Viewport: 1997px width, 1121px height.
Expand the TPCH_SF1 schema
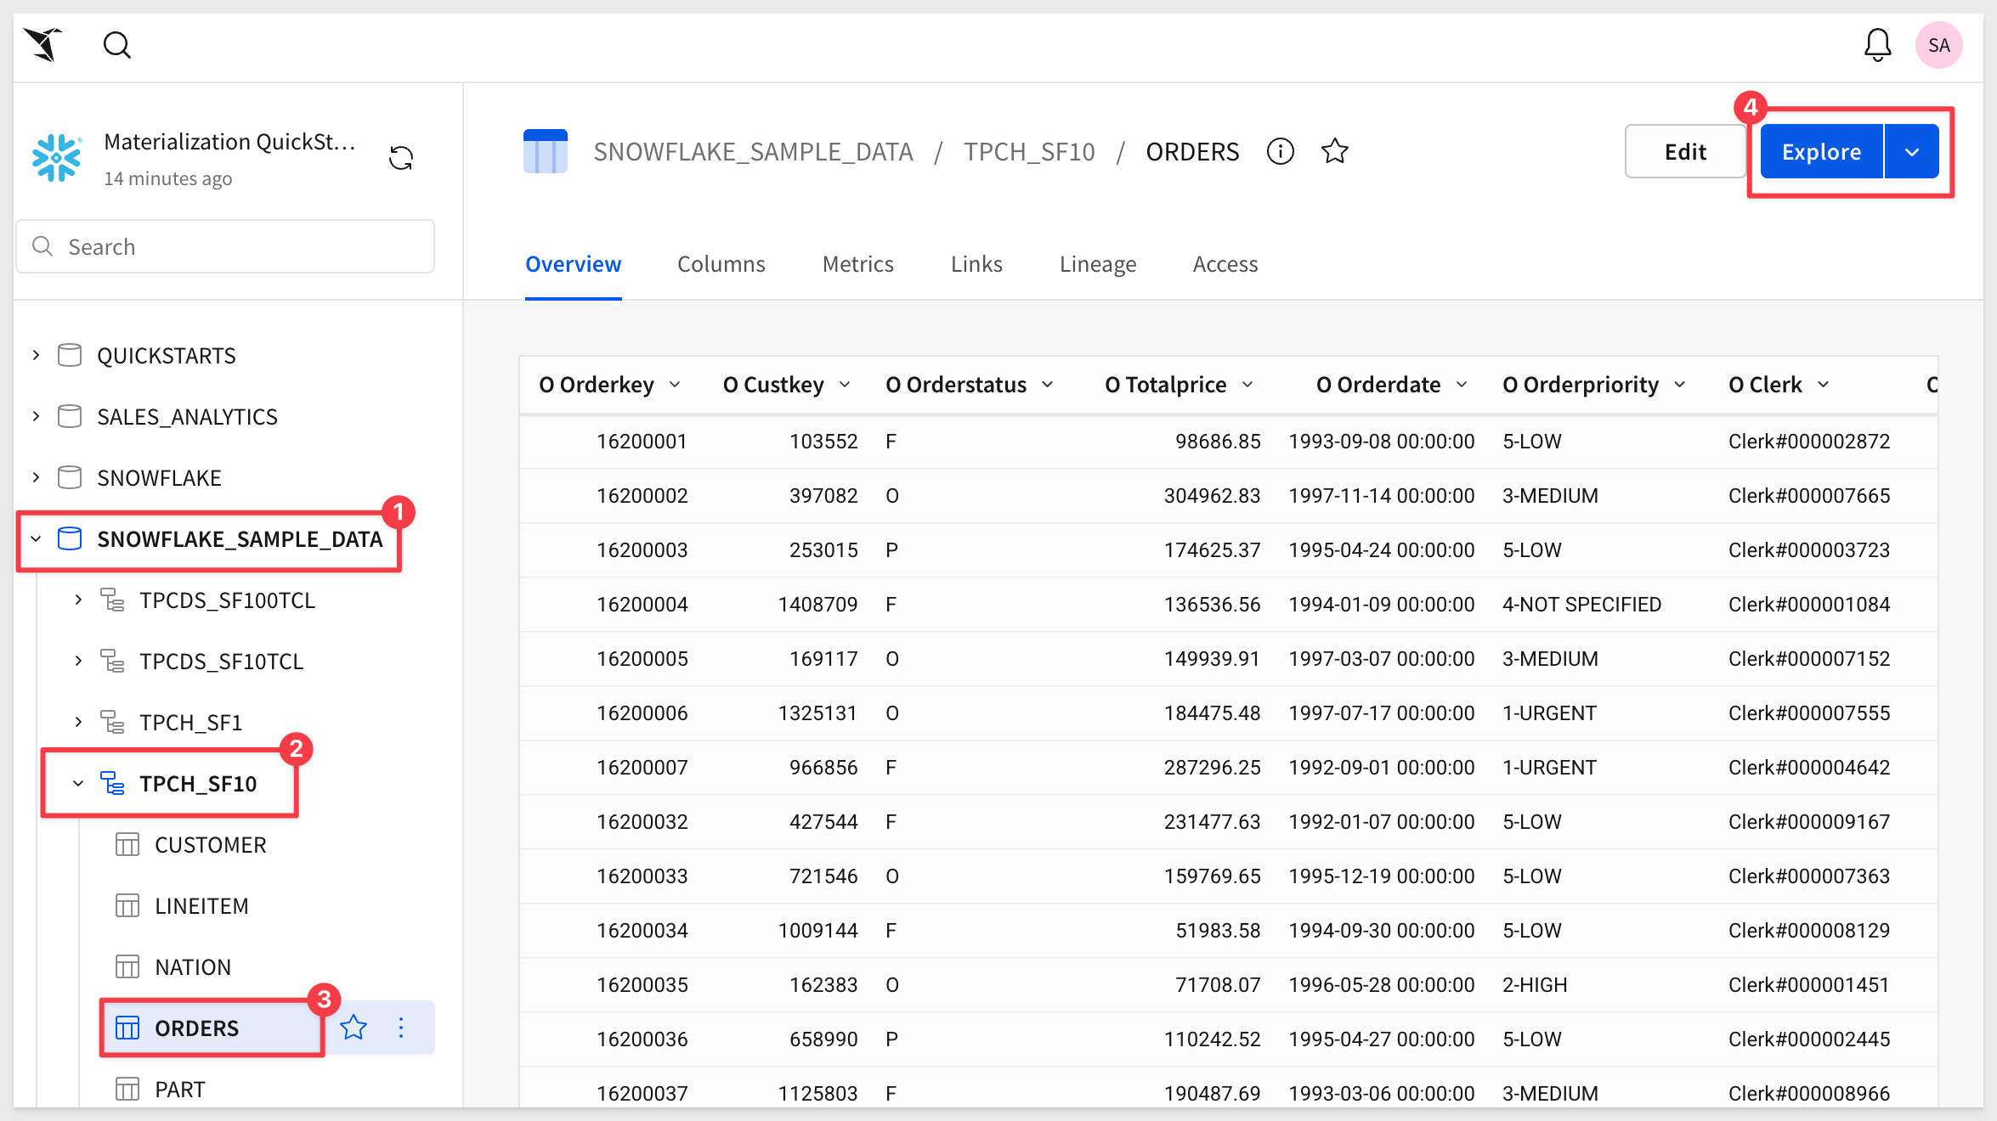[78, 722]
